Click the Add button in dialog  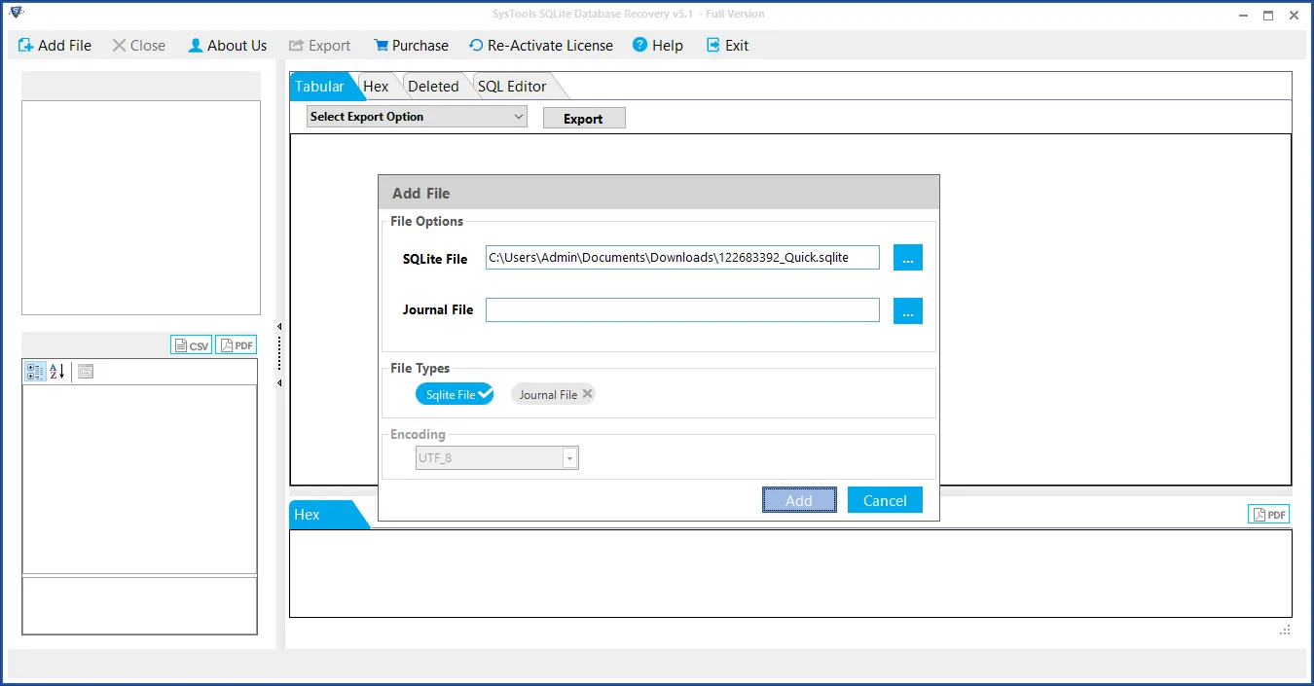coord(799,500)
